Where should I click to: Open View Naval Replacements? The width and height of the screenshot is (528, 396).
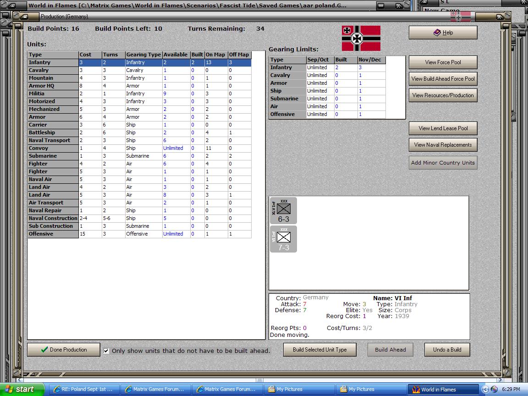(x=443, y=145)
